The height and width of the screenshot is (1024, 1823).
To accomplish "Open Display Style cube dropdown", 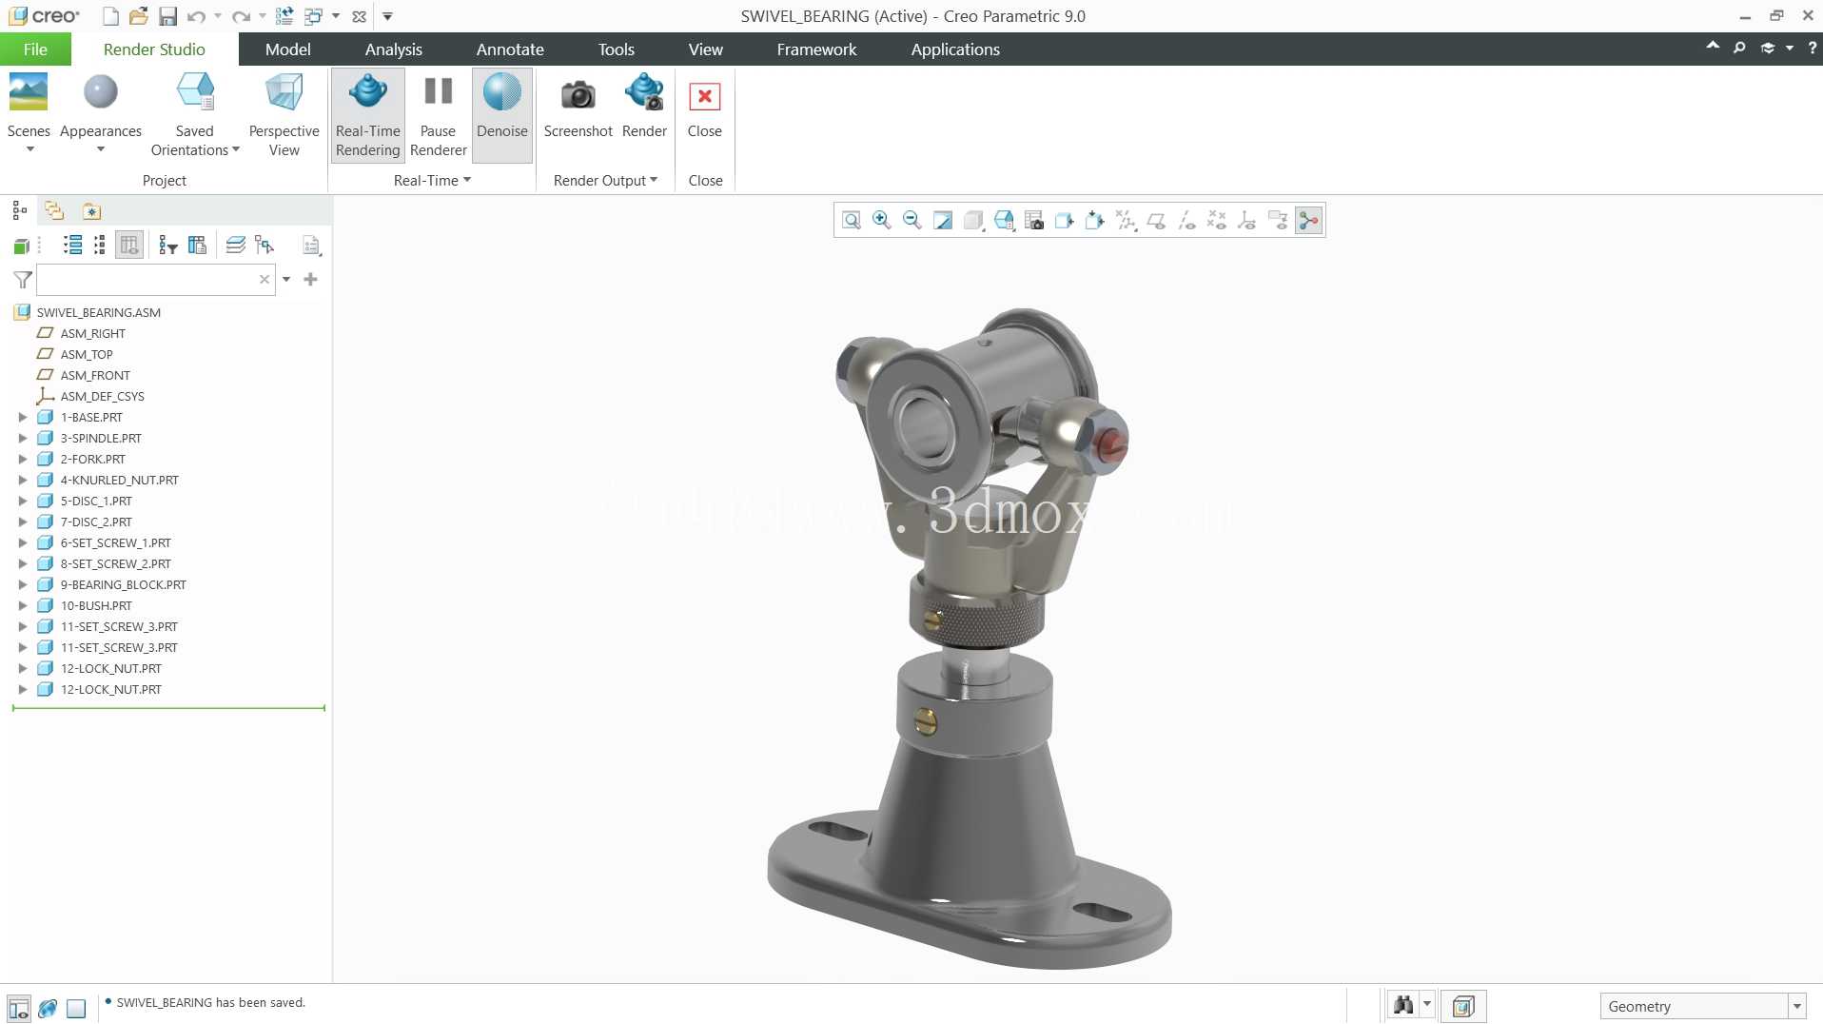I will pos(973,221).
